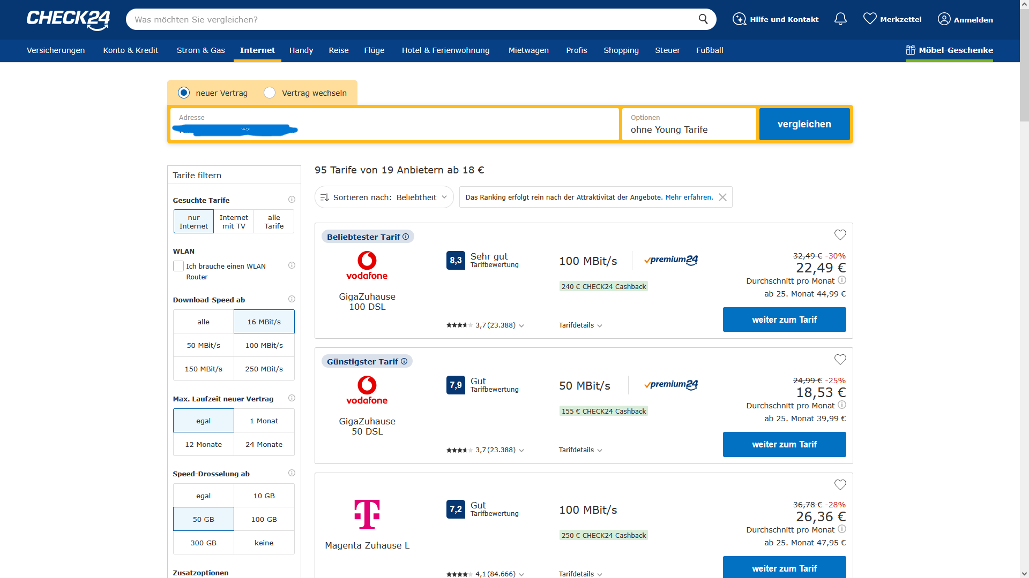
Task: Open Konto & Kredit menu
Action: tap(131, 50)
